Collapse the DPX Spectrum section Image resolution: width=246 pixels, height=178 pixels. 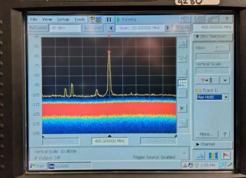click(x=212, y=37)
